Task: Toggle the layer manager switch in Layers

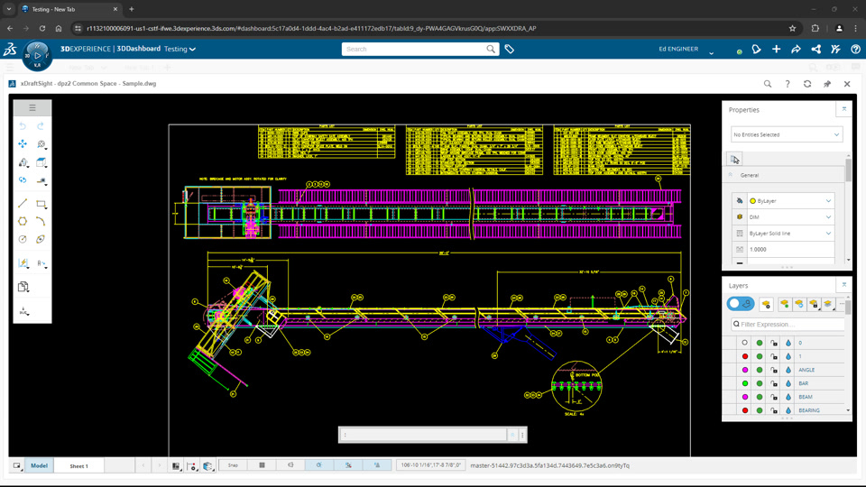Action: point(740,304)
